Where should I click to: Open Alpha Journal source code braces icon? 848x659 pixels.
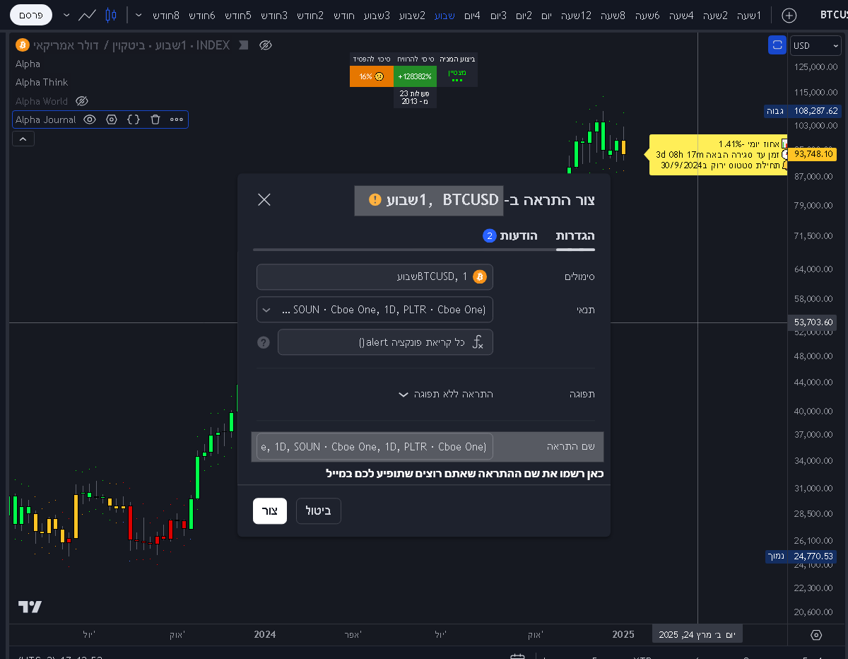[x=134, y=119]
